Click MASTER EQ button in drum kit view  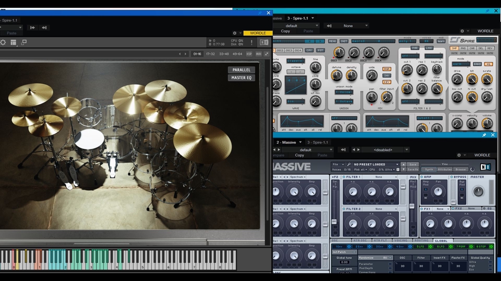point(242,78)
